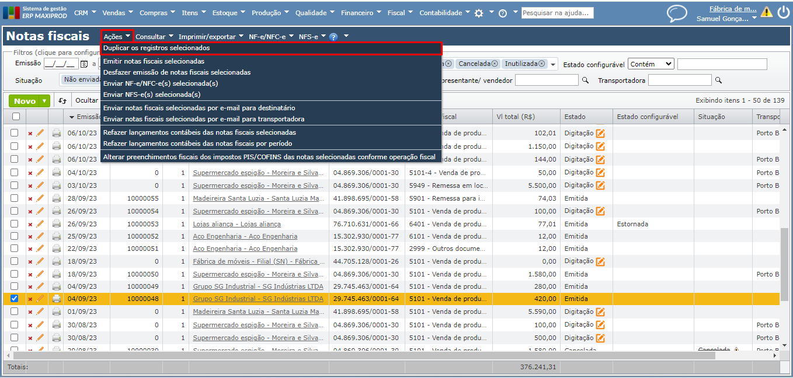Screen dimensions: 793x378
Task: Uncheck the selected invoice 10000048 row
Action: point(15,299)
